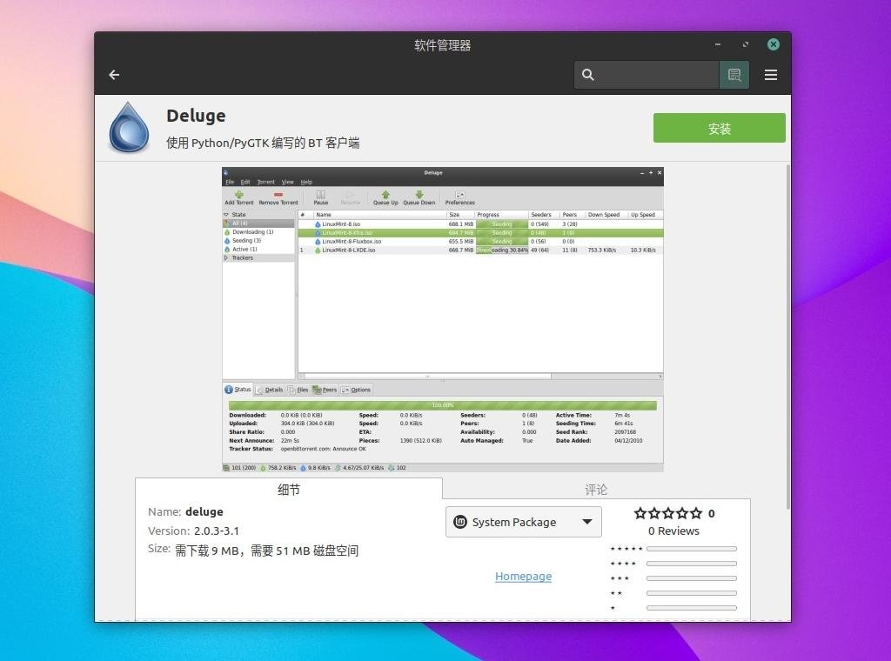The image size is (891, 661).
Task: Select the five-star rating bar
Action: 692,549
